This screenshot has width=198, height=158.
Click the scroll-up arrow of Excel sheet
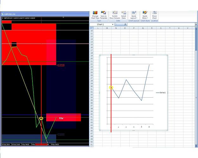[x=196, y=28]
